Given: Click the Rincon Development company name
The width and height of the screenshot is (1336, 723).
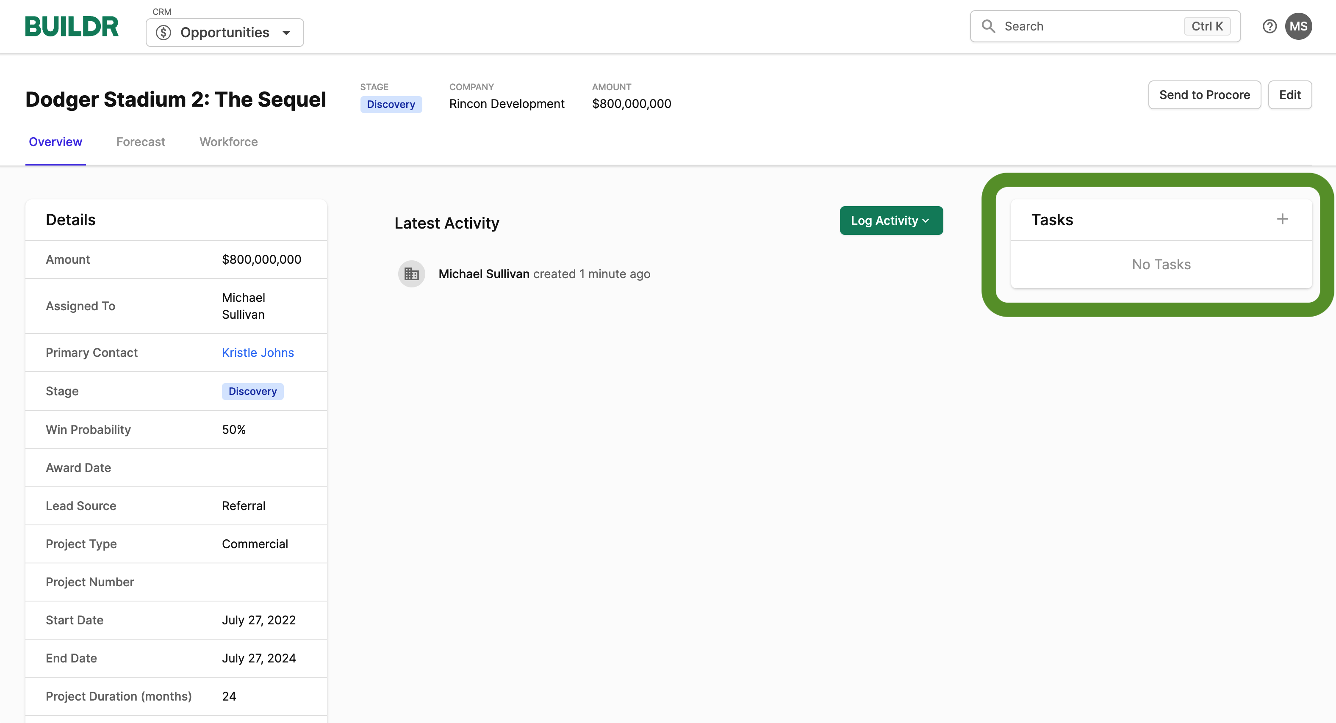Looking at the screenshot, I should (507, 104).
